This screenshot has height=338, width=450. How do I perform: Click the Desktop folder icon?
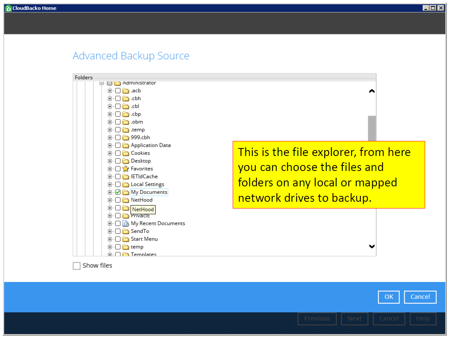pyautogui.click(x=126, y=161)
